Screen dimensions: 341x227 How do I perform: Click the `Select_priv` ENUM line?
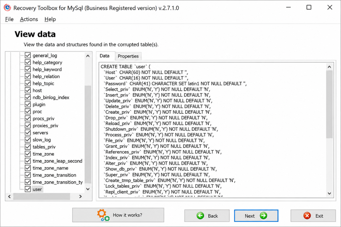[x=157, y=89]
